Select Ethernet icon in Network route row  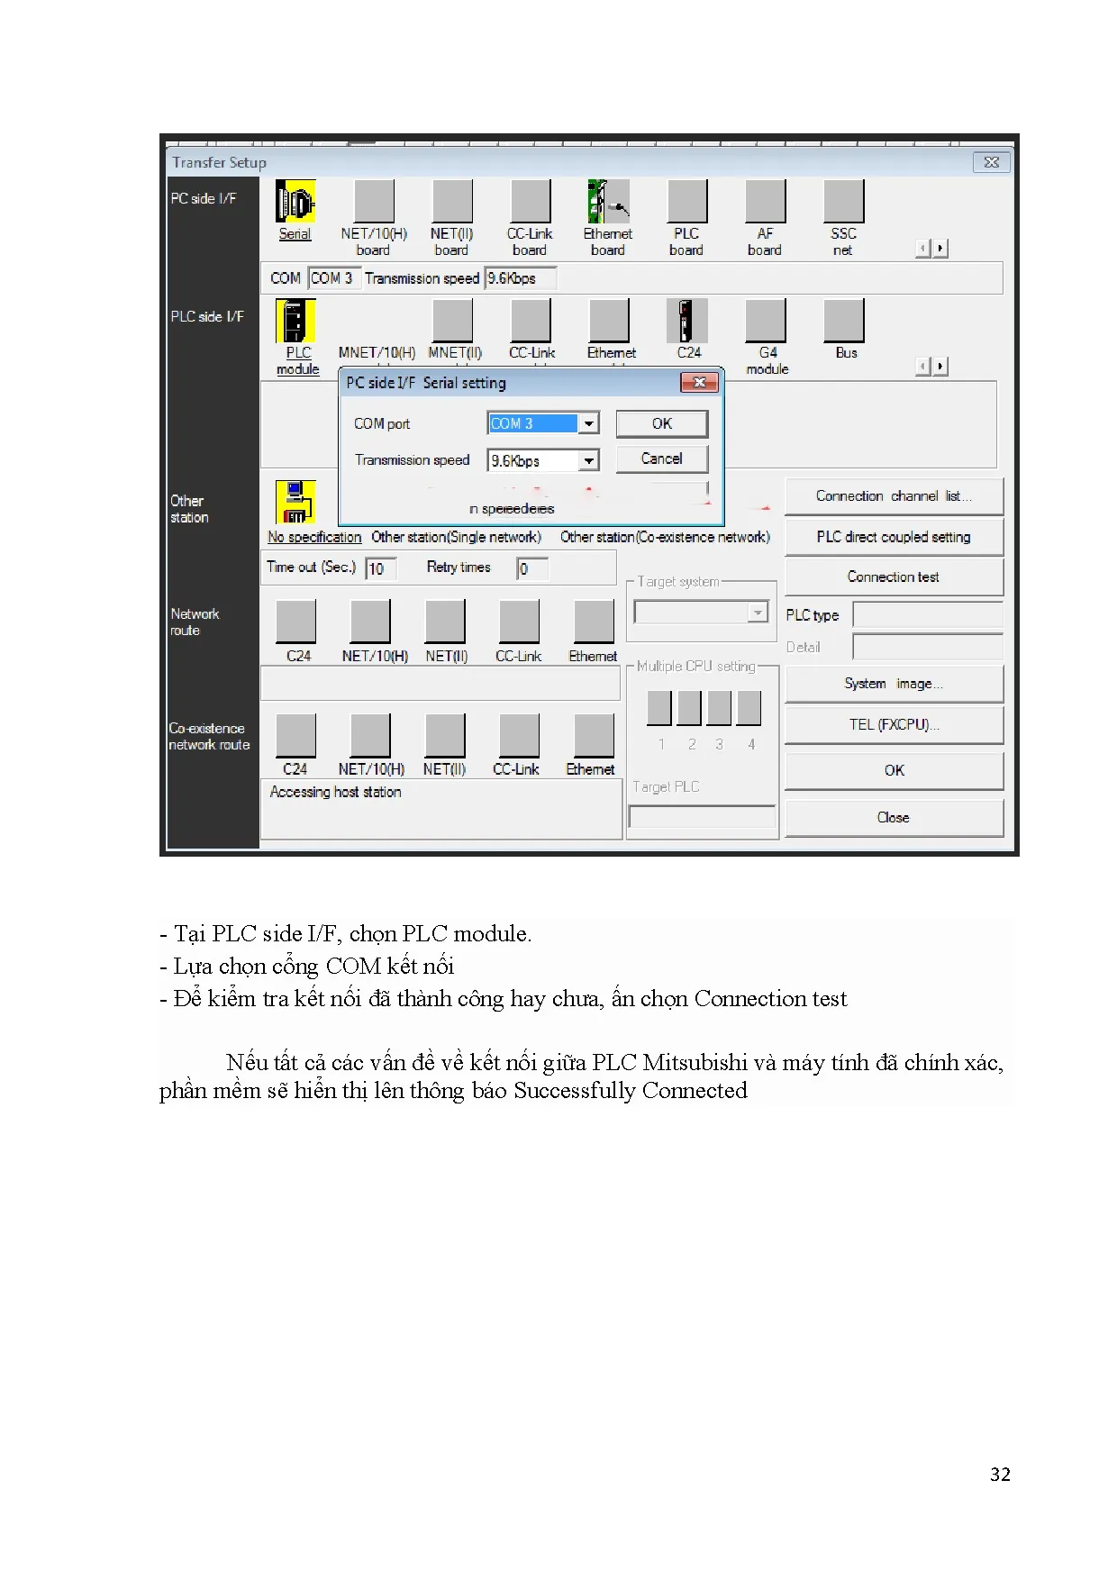594,622
